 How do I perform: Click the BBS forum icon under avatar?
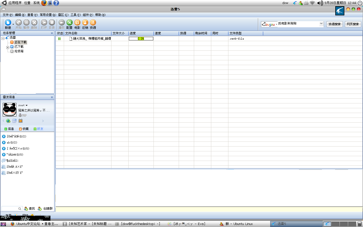coord(14,121)
